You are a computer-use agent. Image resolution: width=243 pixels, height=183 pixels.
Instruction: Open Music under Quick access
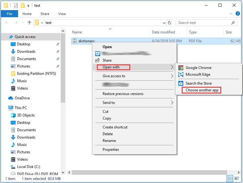point(22,81)
